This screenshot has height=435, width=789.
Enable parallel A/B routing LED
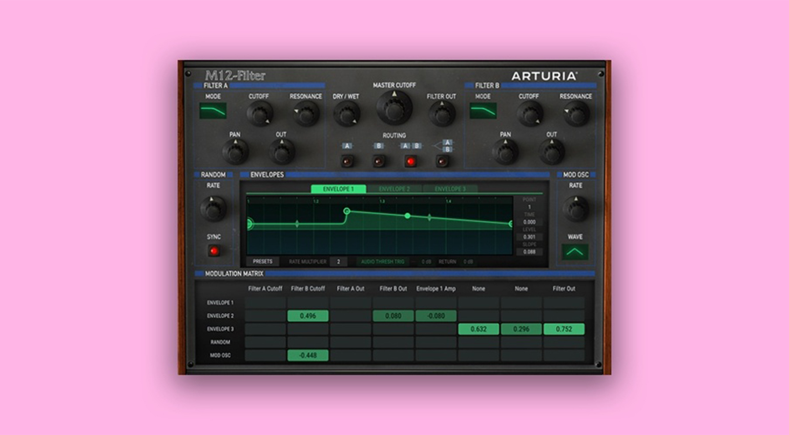pyautogui.click(x=442, y=162)
